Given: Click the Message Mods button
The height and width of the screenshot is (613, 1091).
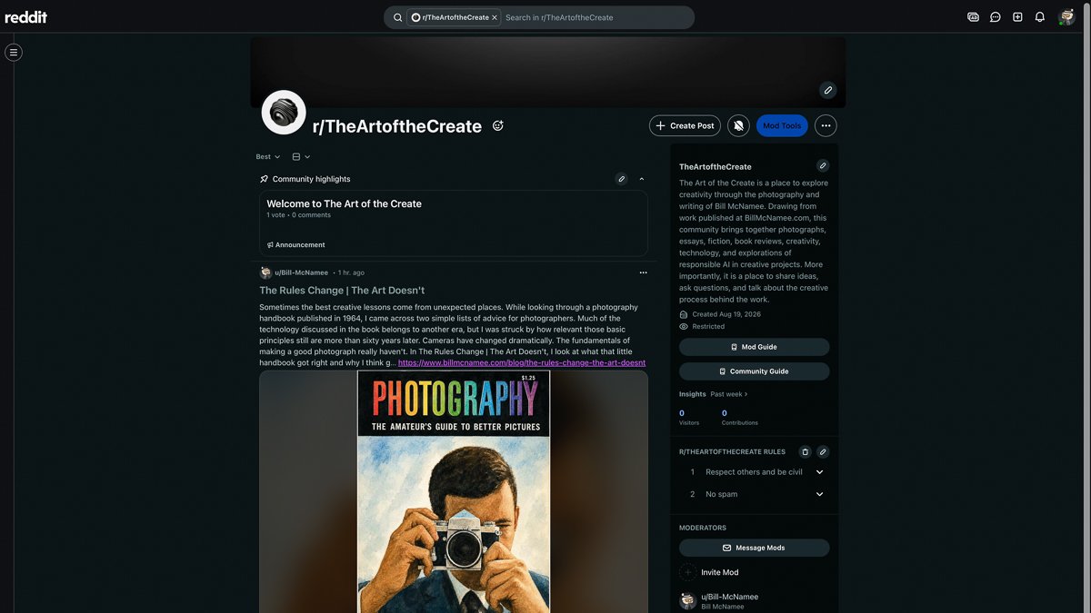Looking at the screenshot, I should point(754,548).
